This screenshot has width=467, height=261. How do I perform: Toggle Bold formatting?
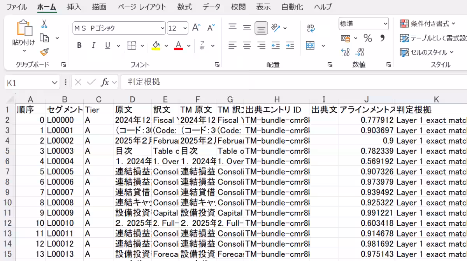click(79, 45)
